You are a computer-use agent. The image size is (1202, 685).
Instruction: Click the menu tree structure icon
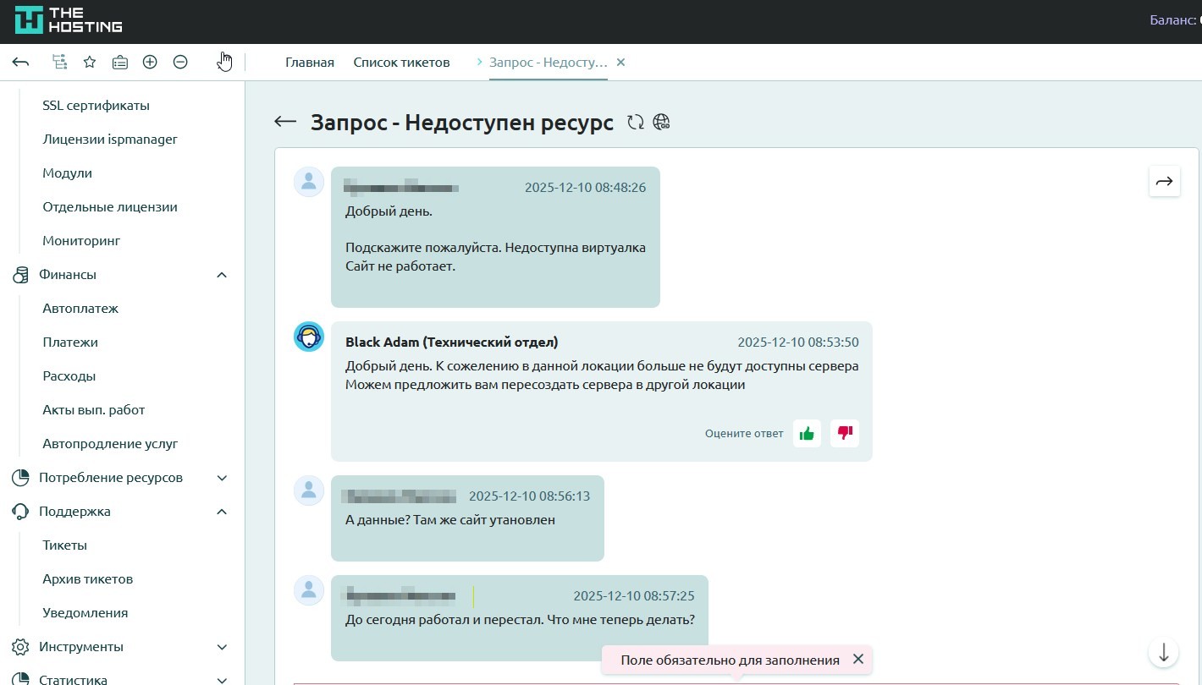point(59,62)
